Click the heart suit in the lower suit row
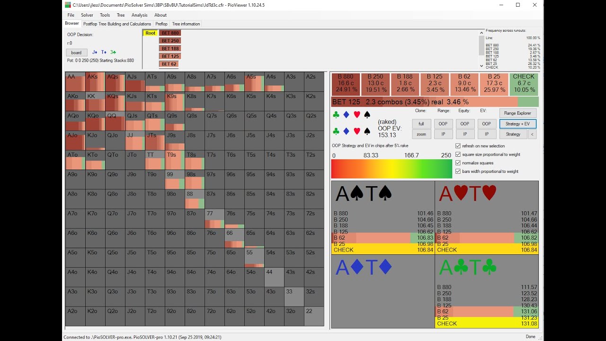Screen dimensions: 606x341 [x=357, y=131]
